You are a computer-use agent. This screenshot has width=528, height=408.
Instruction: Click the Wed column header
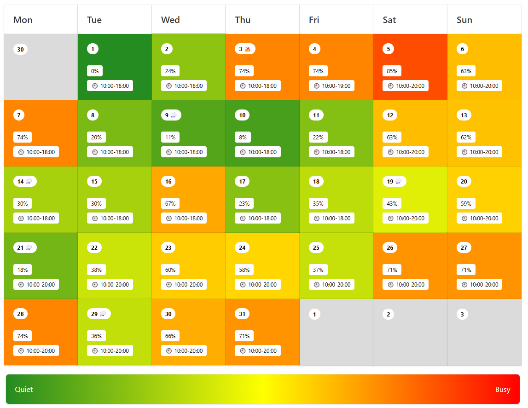[170, 20]
